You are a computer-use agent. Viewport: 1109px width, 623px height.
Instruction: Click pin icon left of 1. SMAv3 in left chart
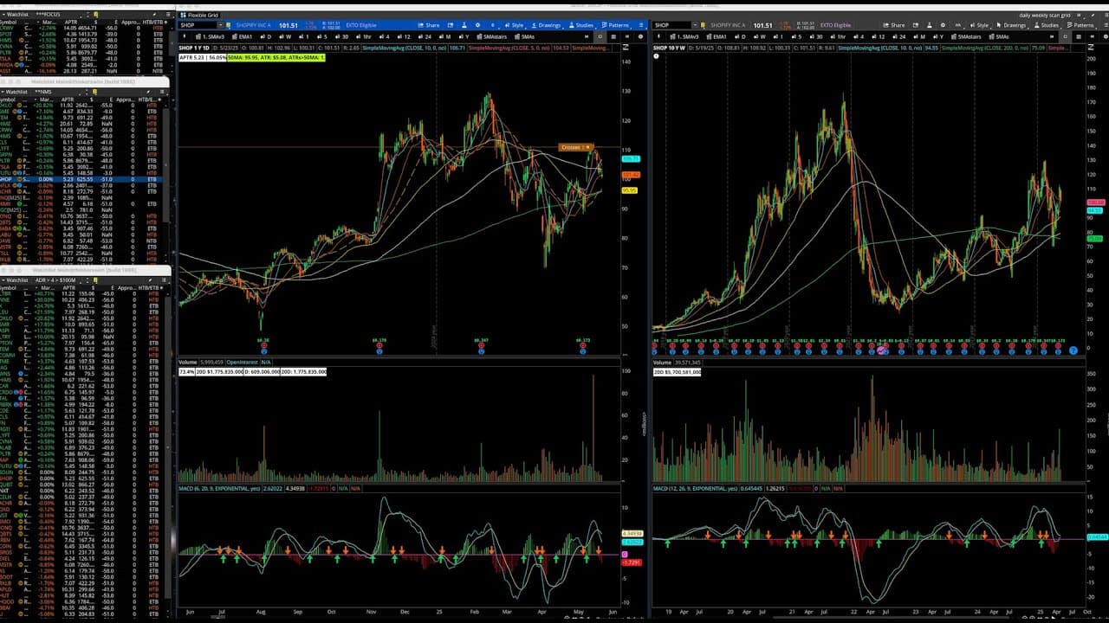[185, 36]
